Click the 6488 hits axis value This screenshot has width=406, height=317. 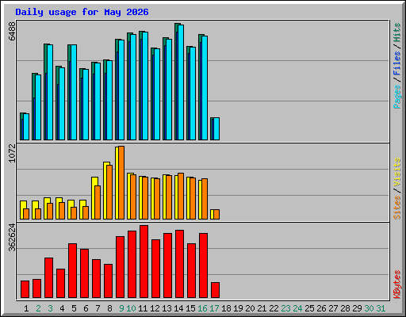click(12, 31)
